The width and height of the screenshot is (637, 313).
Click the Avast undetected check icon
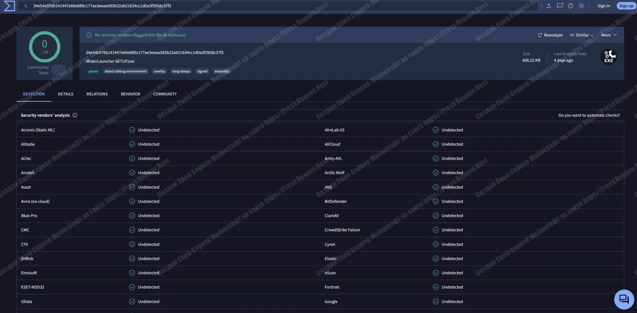coord(132,187)
